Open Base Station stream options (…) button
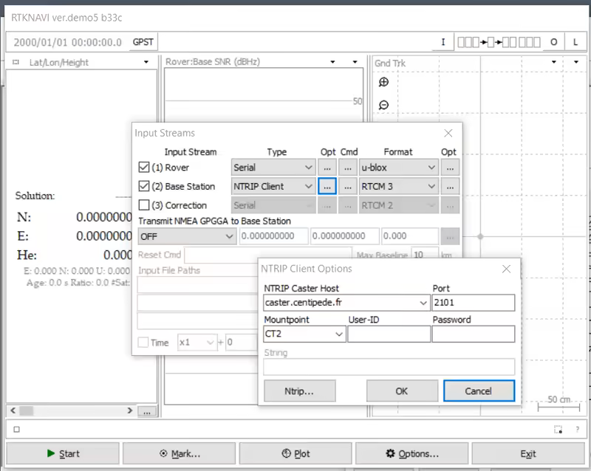Viewport: 591px width, 471px height. pos(327,187)
